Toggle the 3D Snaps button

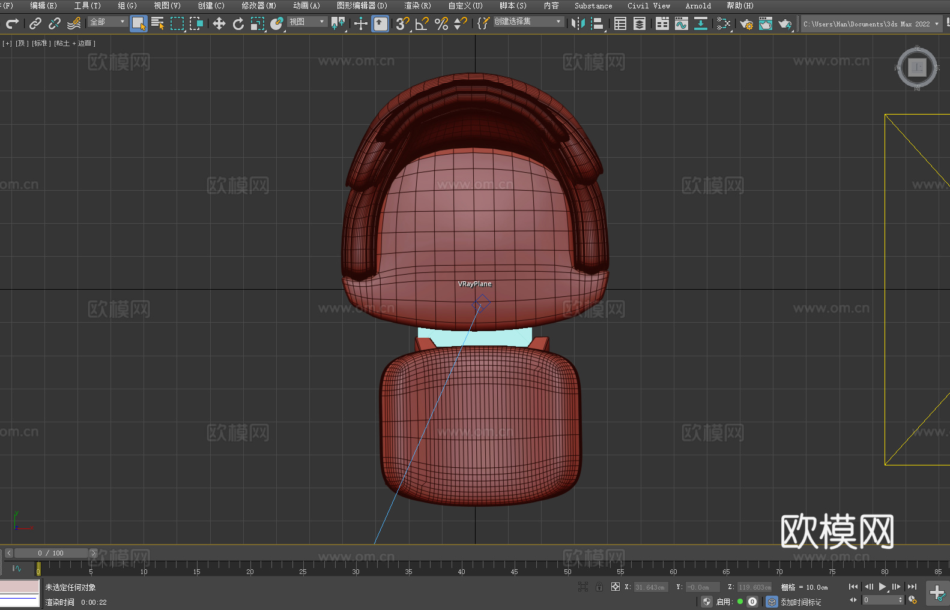coord(403,23)
